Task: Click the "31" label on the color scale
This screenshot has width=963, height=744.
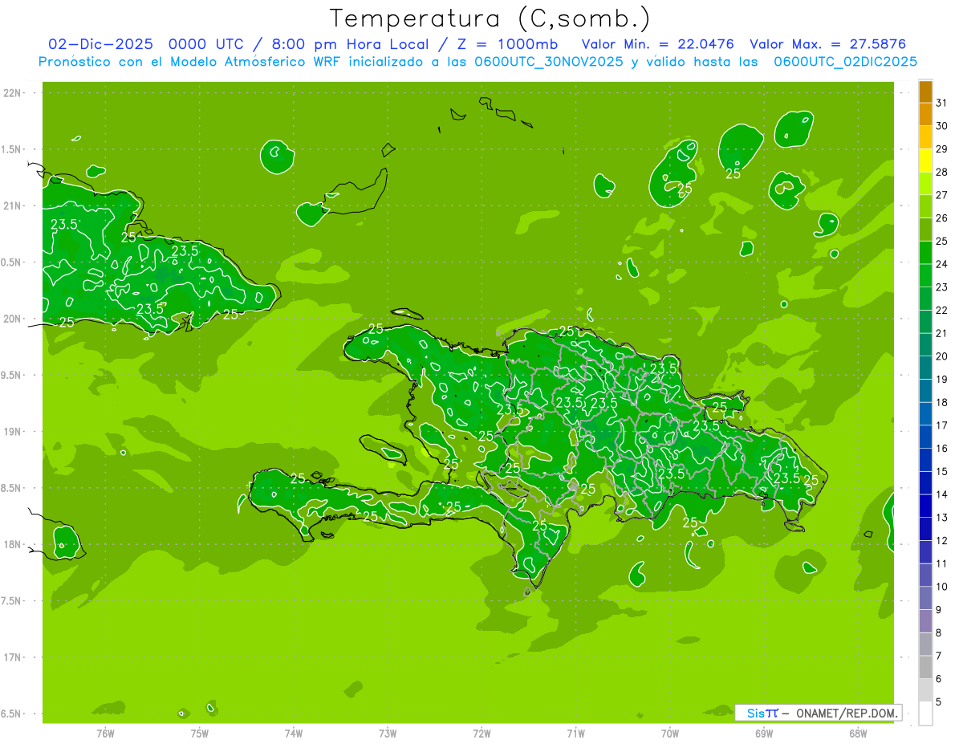Action: click(x=942, y=103)
